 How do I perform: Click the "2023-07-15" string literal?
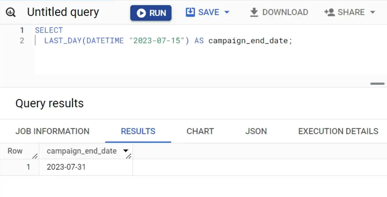[156, 41]
